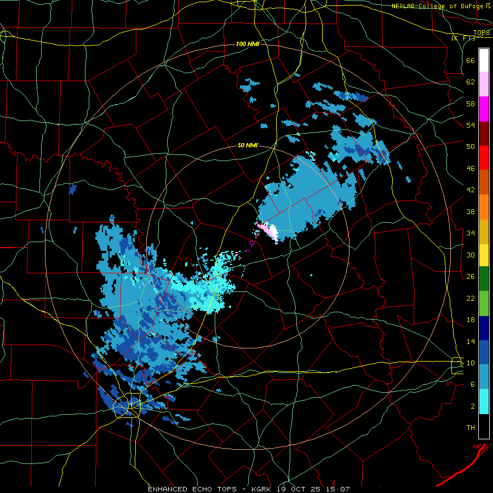
Task: Click the 22 value on the scale
Action: tap(471, 298)
